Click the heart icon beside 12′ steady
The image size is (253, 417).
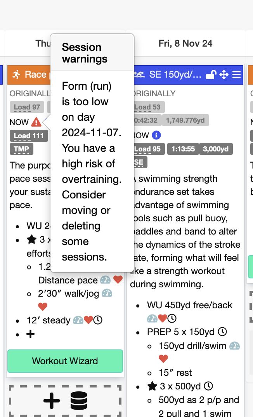pyautogui.click(x=88, y=320)
